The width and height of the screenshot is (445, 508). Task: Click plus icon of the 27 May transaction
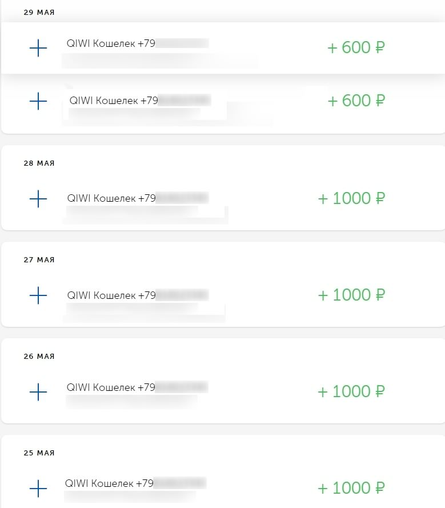[x=38, y=295]
